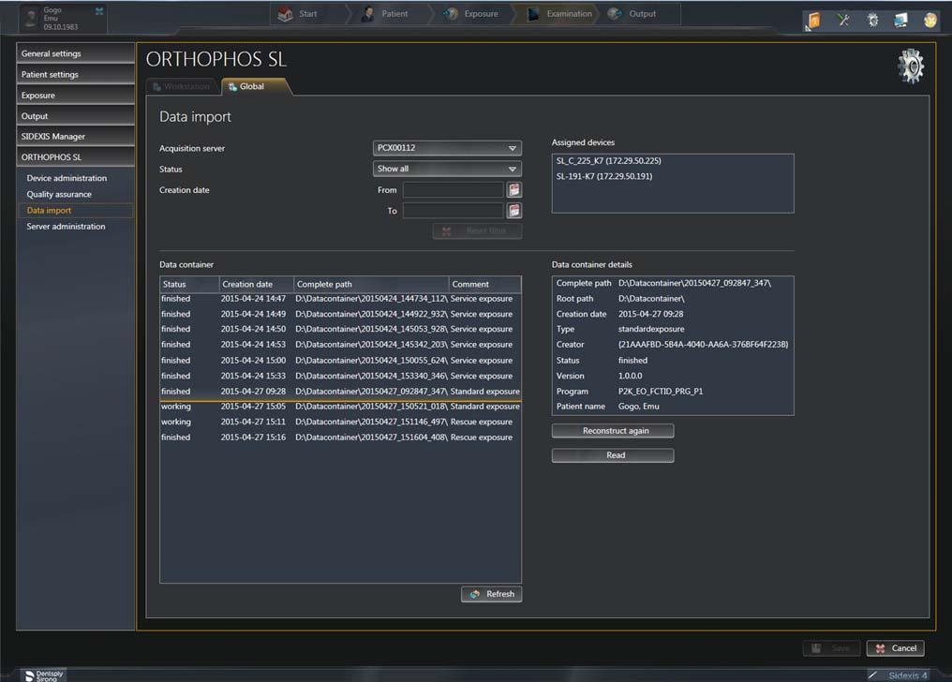952x682 pixels.
Task: Expand the Status dropdown showing Show all
Action: (x=447, y=169)
